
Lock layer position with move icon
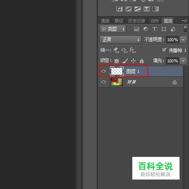point(133,61)
